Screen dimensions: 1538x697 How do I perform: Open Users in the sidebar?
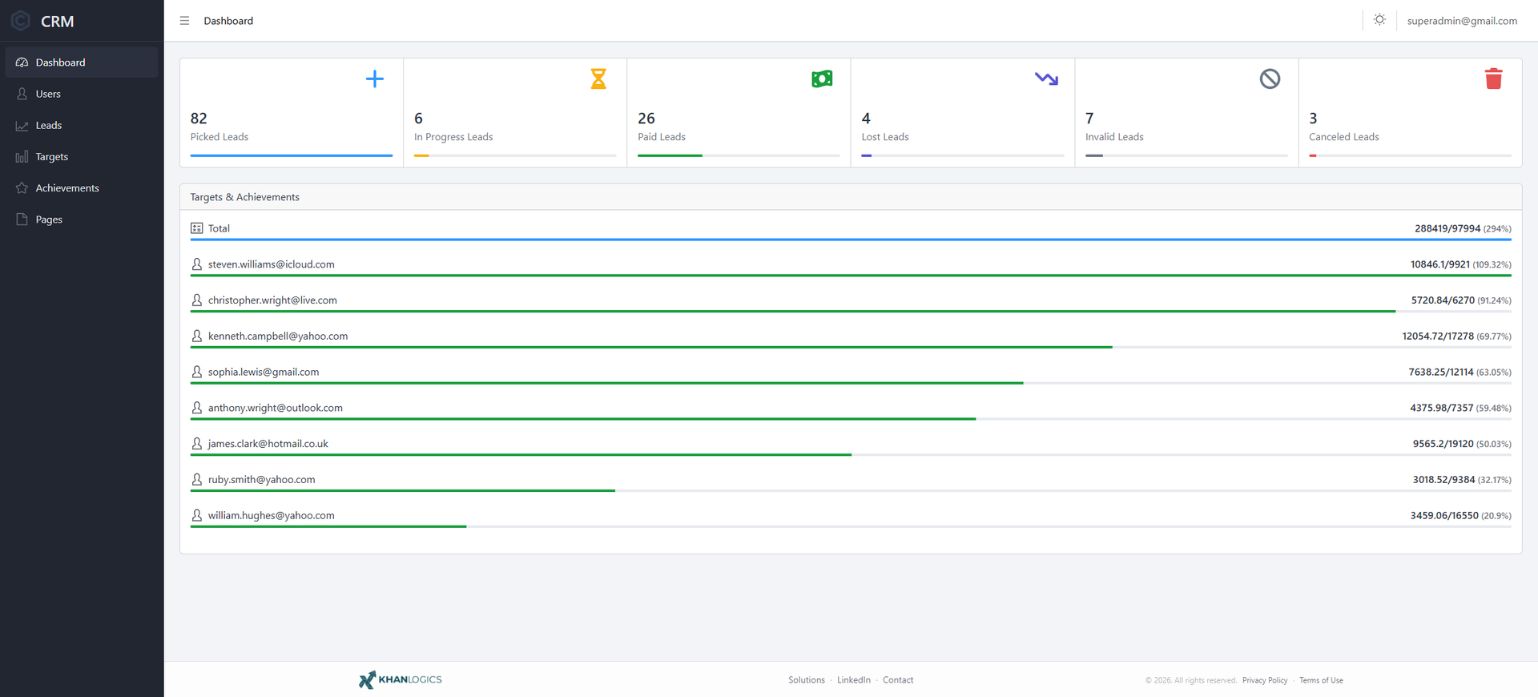(82, 94)
